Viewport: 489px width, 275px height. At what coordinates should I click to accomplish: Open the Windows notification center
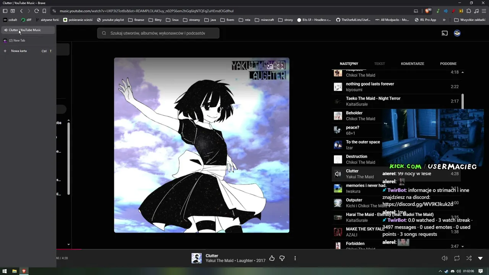(481, 271)
